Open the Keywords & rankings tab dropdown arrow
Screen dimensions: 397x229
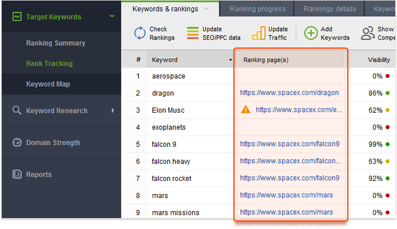tap(207, 9)
